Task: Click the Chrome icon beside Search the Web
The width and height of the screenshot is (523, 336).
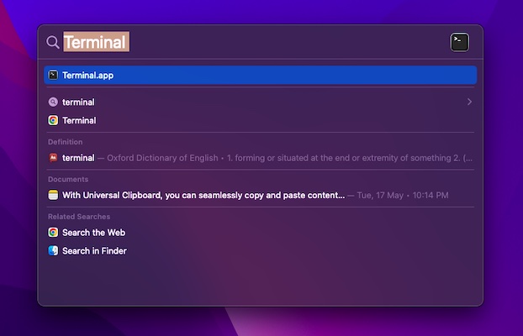Action: click(x=53, y=233)
